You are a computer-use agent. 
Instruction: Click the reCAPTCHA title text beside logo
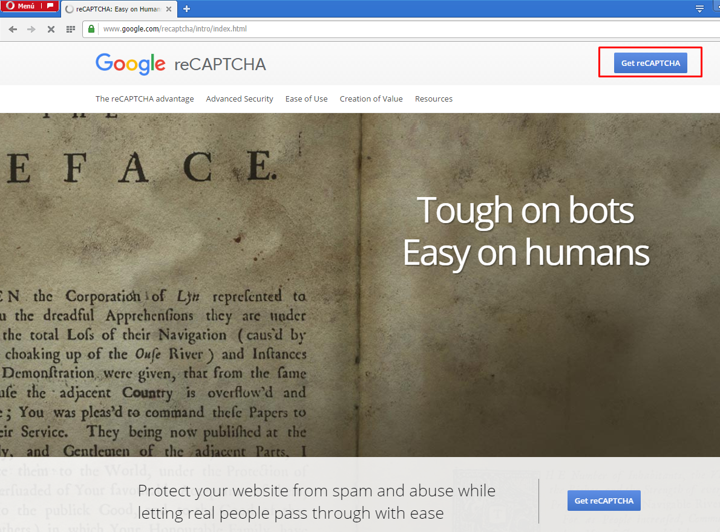tap(220, 64)
